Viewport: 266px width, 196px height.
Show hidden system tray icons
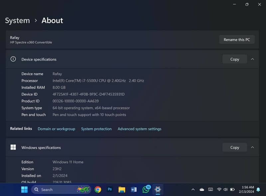click(x=193, y=189)
